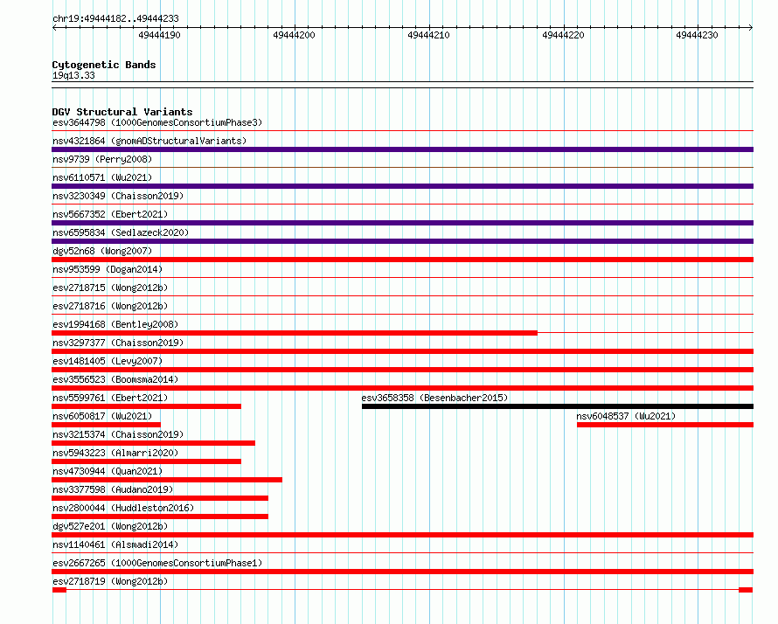The height and width of the screenshot is (624, 778).
Task: Click the black bar under esv3658358
Action: coord(558,406)
